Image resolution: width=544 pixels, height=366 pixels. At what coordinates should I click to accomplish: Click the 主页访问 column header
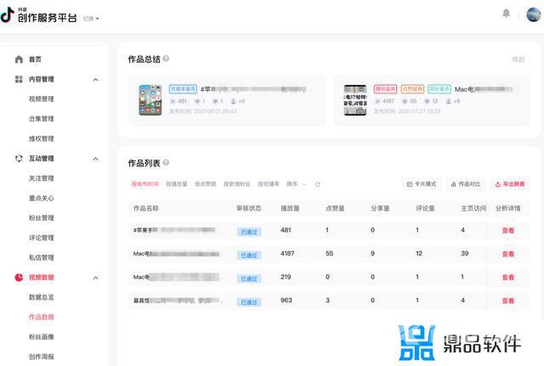(x=473, y=208)
